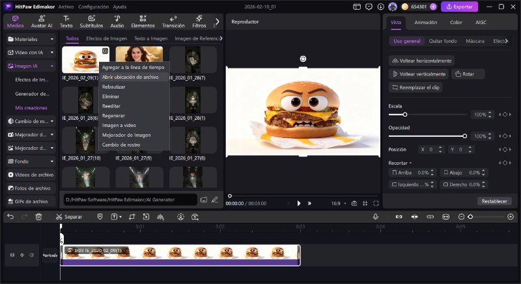The height and width of the screenshot is (284, 521).
Task: Open the text tool dropdown in timeline toolbar
Action: click(120, 217)
